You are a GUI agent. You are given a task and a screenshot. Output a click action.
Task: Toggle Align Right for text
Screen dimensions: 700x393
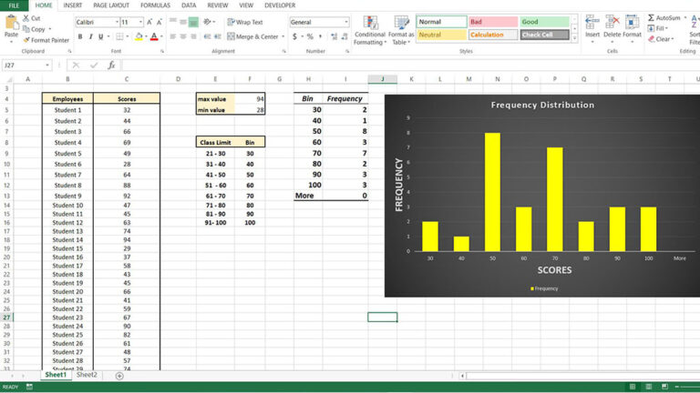point(193,36)
